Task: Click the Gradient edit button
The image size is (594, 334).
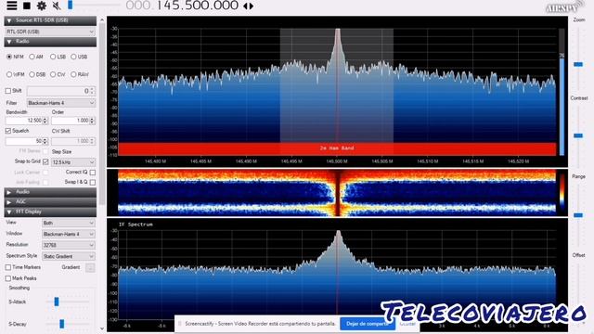Action: click(90, 268)
